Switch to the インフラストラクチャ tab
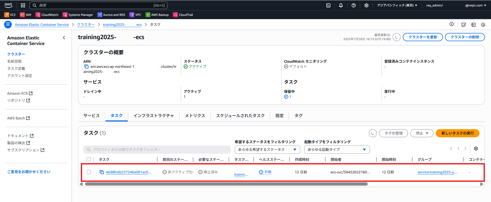 [x=153, y=116]
